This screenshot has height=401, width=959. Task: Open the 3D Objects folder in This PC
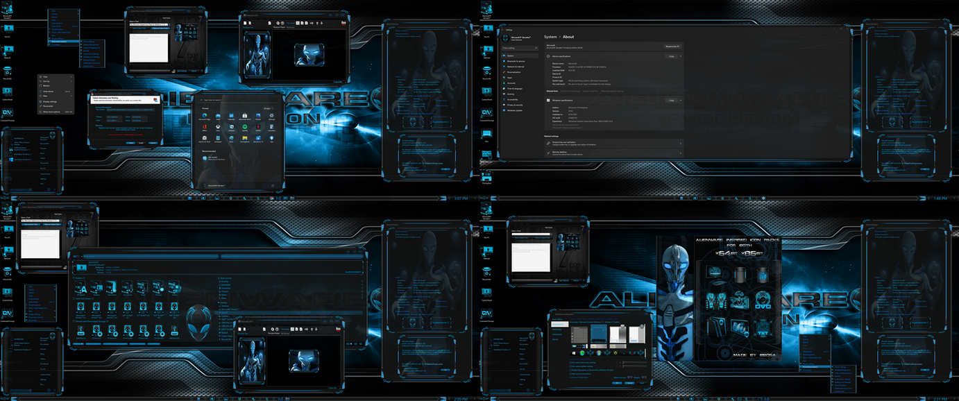[x=80, y=288]
